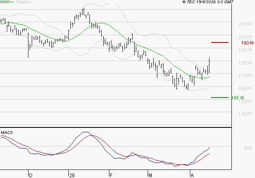
Task: Click the MA20 legend label
Action: [5, 2]
